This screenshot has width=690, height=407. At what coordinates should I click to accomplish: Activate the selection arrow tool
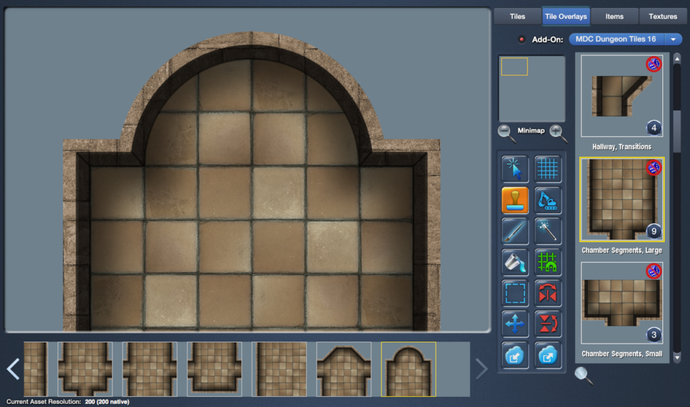[515, 168]
